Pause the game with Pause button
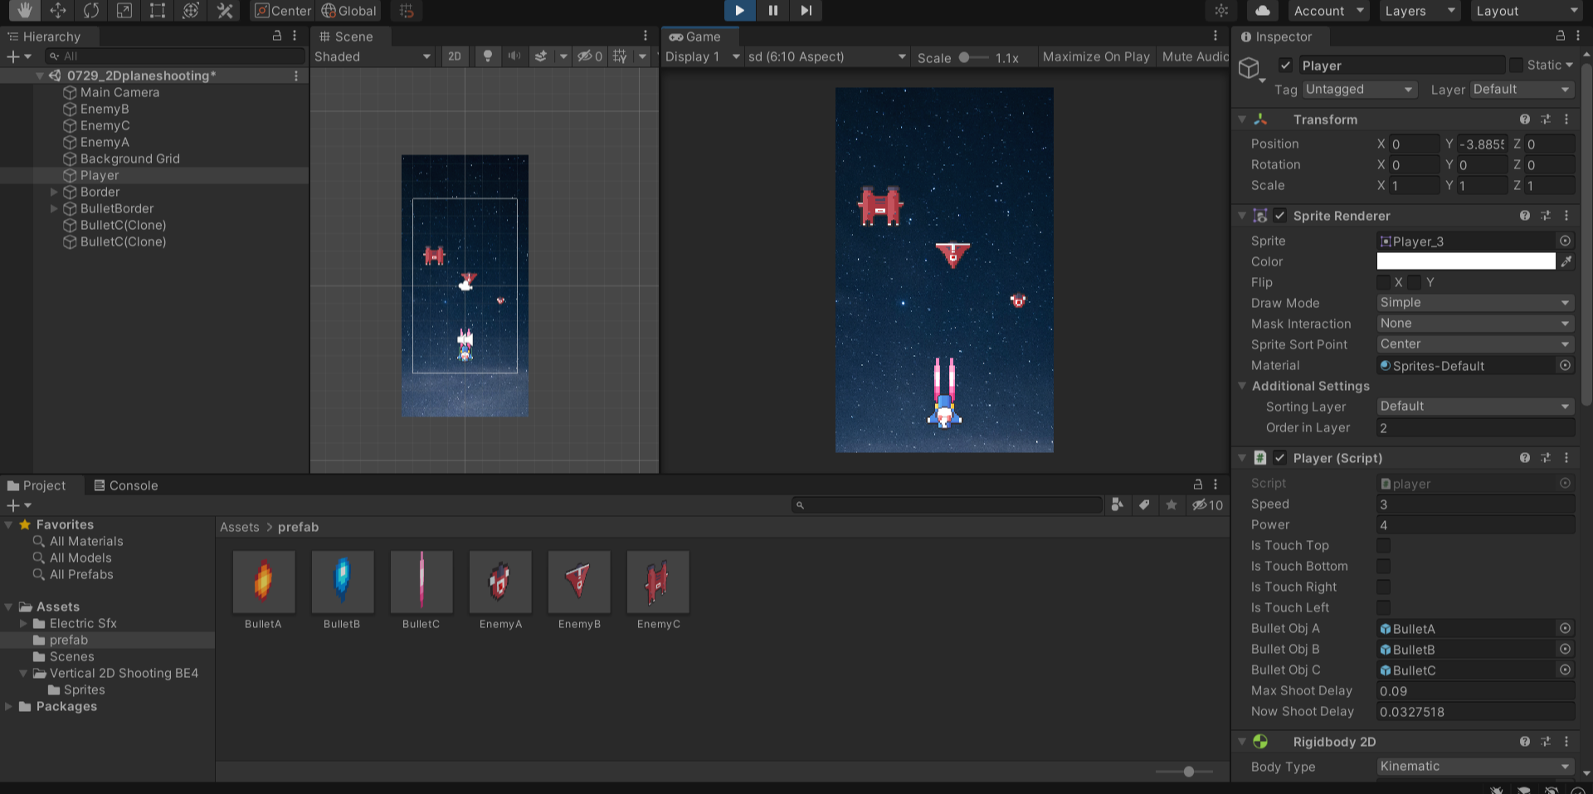Viewport: 1593px width, 794px height. [x=772, y=11]
